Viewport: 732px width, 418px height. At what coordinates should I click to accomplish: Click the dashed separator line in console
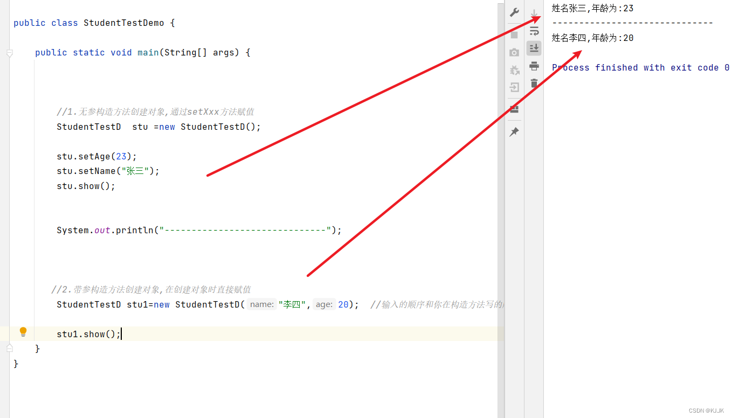coord(632,23)
